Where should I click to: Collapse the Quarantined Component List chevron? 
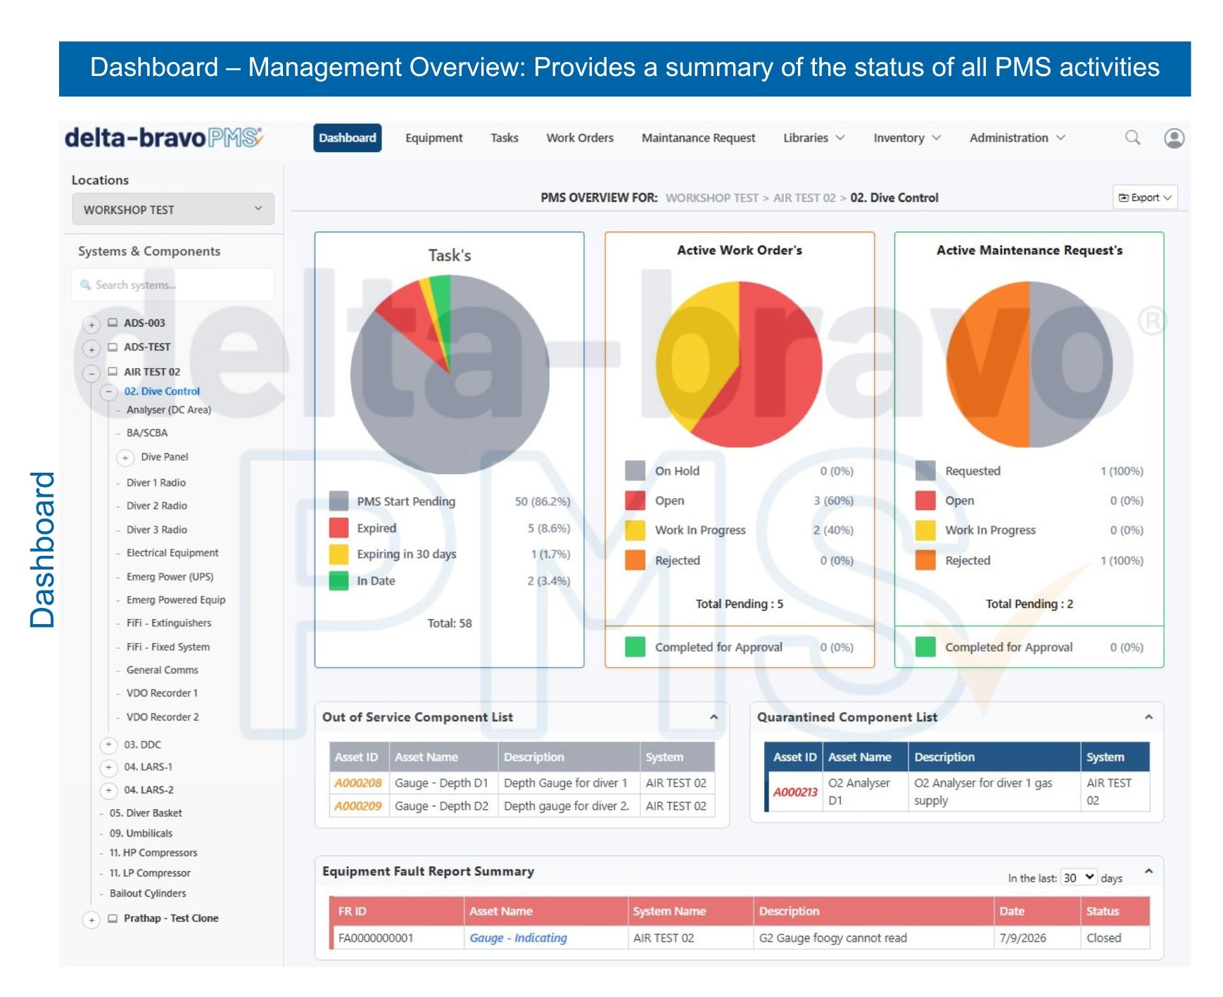pos(1148,717)
